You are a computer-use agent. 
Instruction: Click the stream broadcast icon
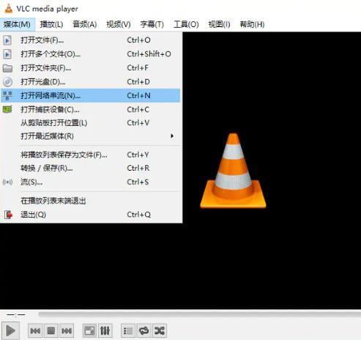tap(7, 182)
